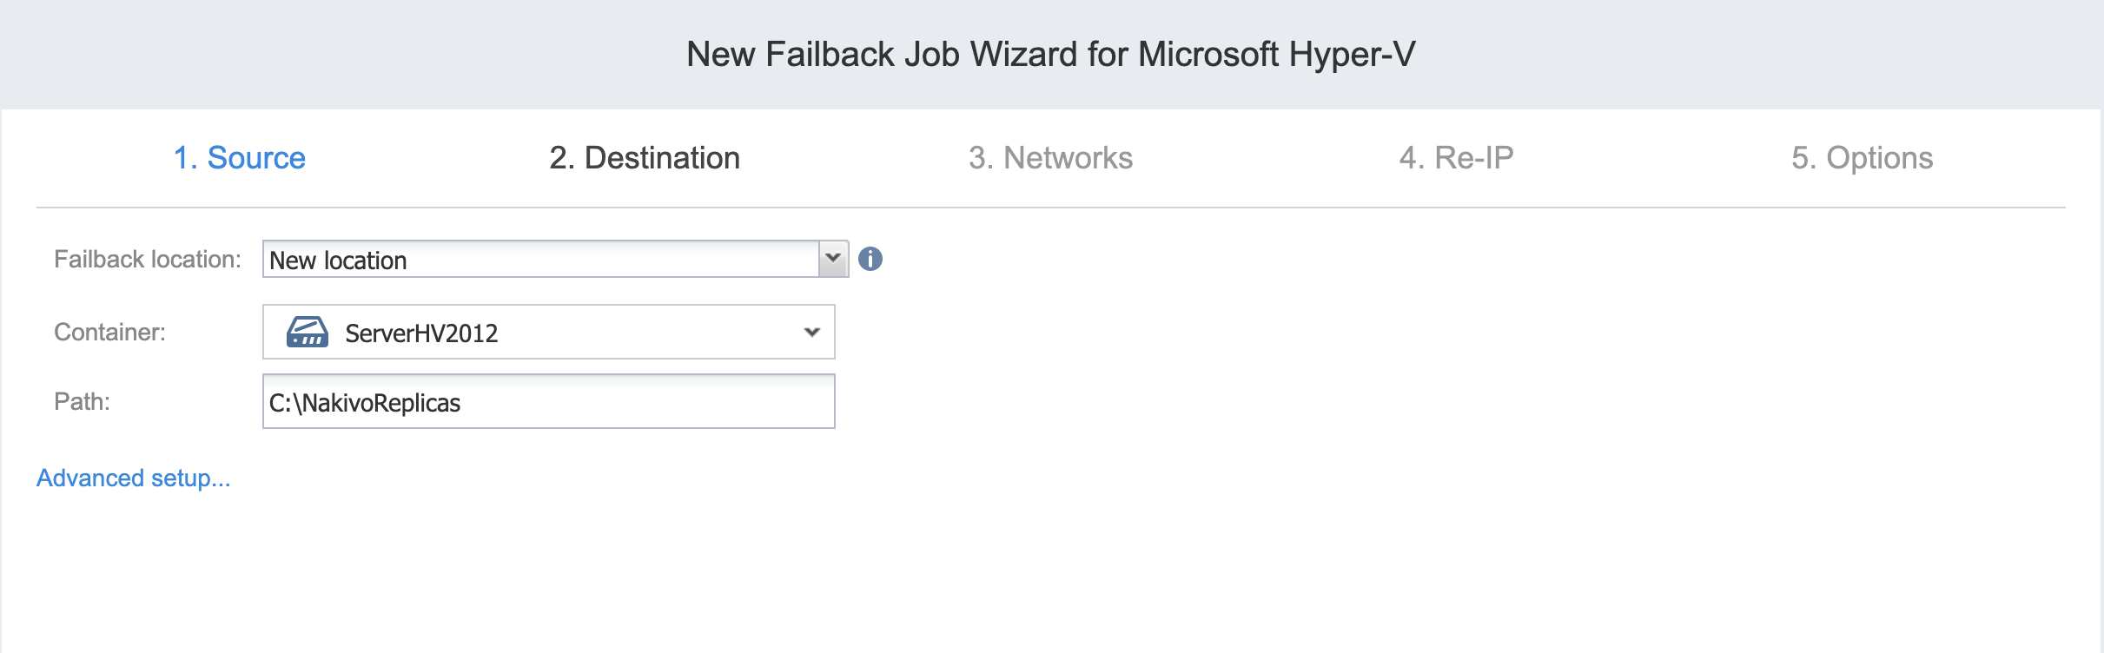Click the New location text field

click(x=541, y=259)
